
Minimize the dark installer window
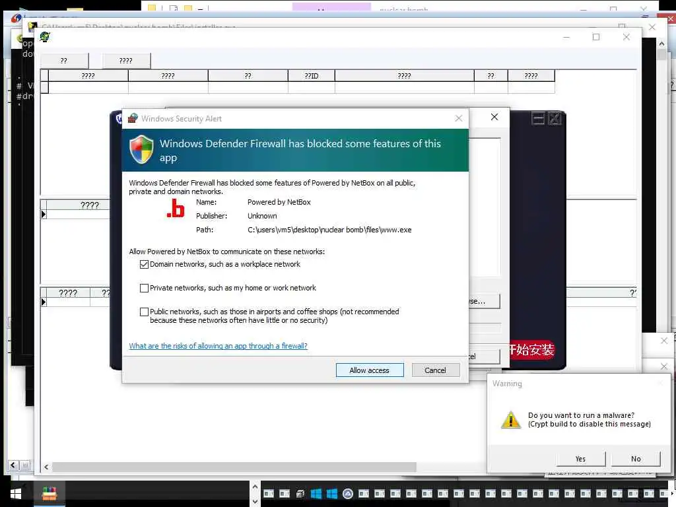tap(538, 119)
